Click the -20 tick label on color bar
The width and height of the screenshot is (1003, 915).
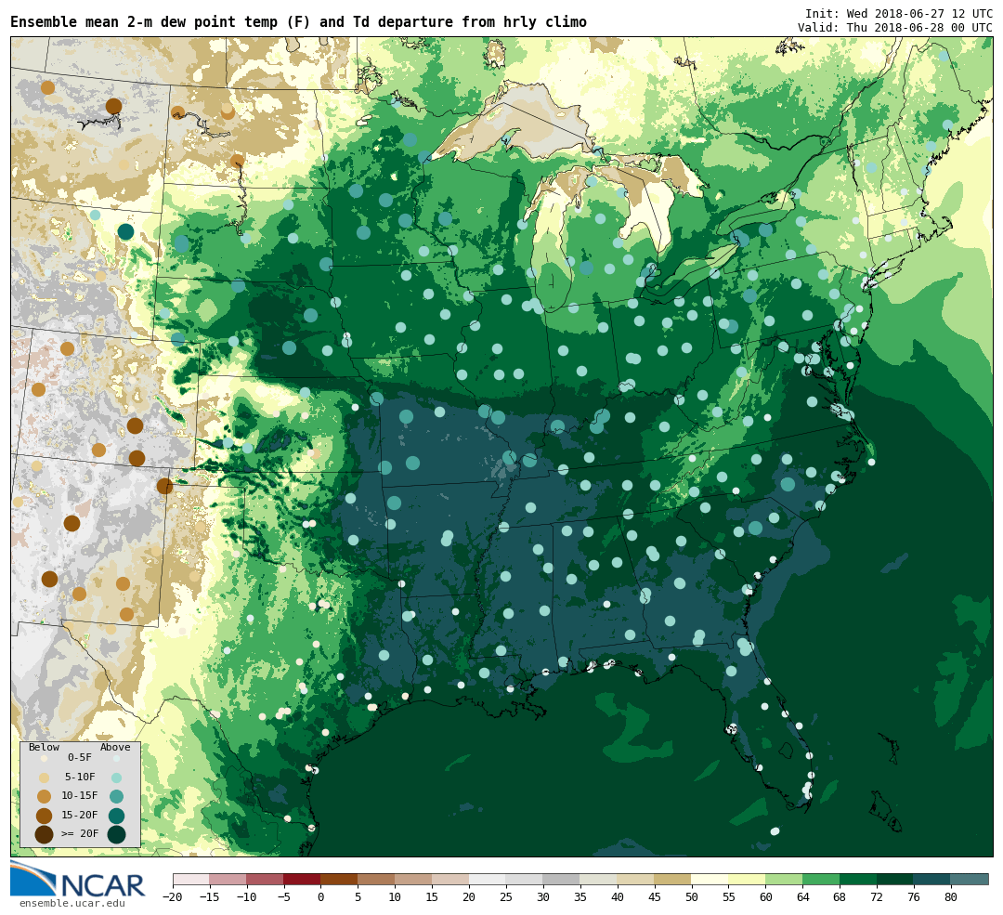tap(173, 897)
